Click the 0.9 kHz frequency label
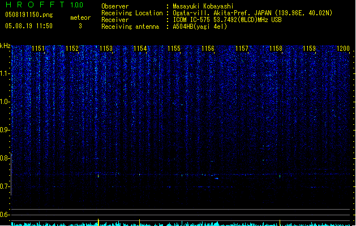356x226 pixels. pyautogui.click(x=5, y=130)
